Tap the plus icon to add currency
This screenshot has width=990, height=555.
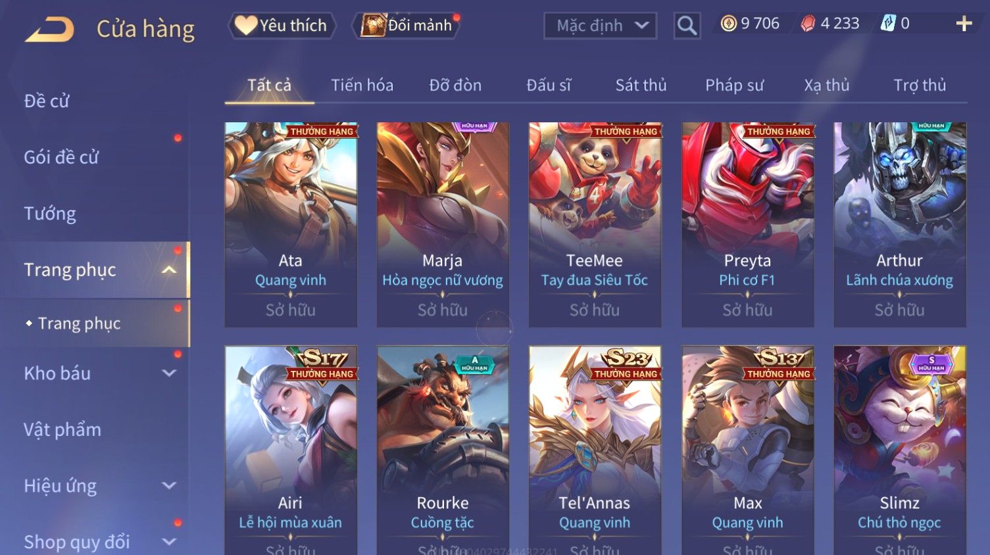964,24
